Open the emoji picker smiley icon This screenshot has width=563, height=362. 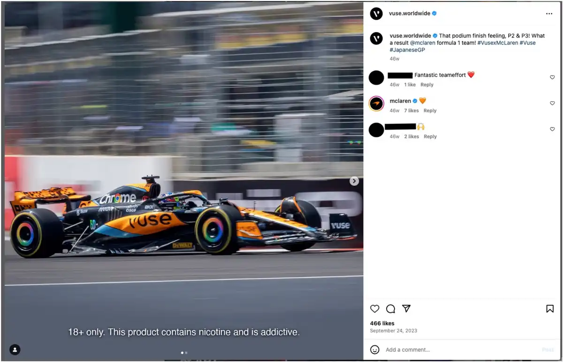(374, 349)
